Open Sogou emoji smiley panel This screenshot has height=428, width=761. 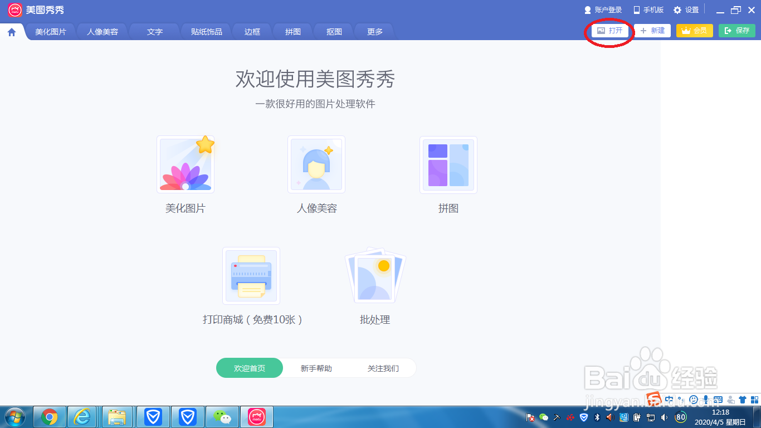pyautogui.click(x=694, y=399)
